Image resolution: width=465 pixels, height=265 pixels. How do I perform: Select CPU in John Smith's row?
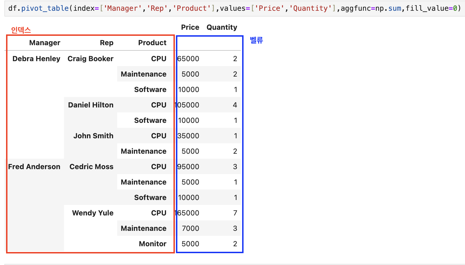pyautogui.click(x=159, y=136)
